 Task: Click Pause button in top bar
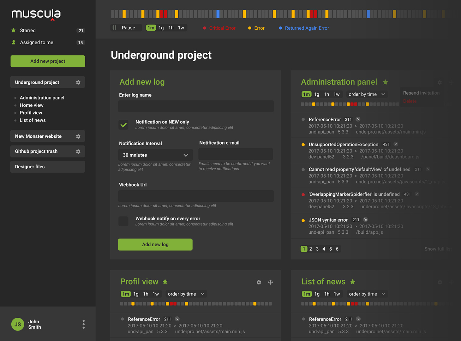126,28
